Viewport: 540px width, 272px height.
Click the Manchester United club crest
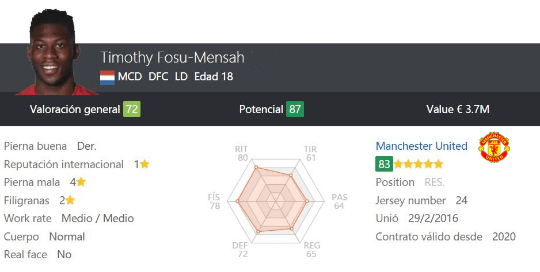click(494, 147)
